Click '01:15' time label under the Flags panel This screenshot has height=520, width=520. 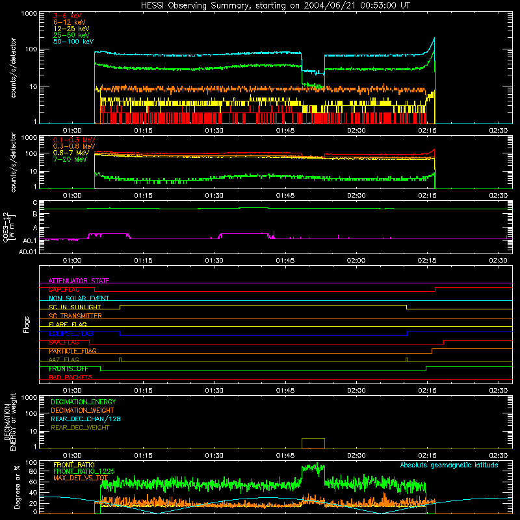pyautogui.click(x=143, y=391)
